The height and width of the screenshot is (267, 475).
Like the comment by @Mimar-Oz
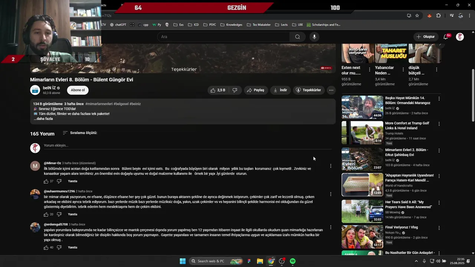point(46,181)
